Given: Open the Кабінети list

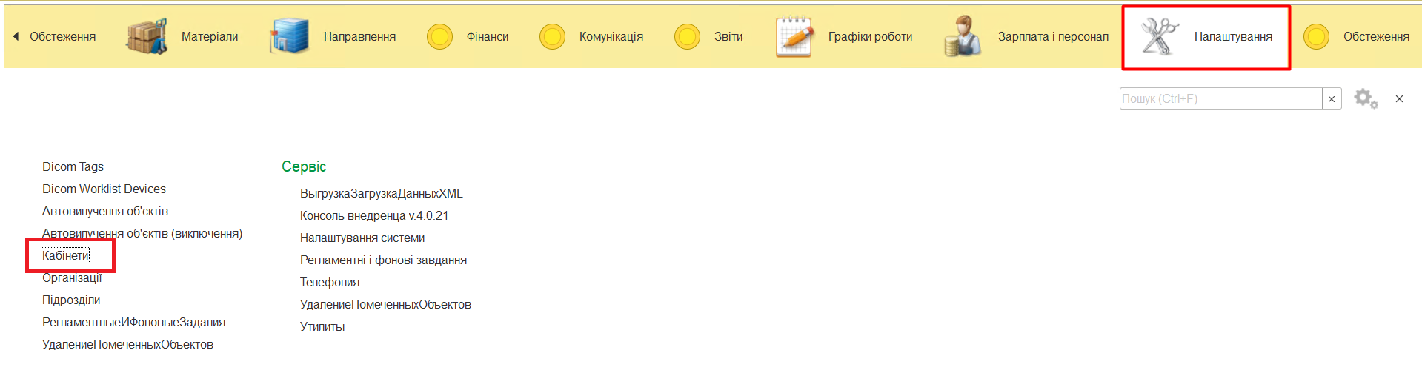Looking at the screenshot, I should [65, 255].
